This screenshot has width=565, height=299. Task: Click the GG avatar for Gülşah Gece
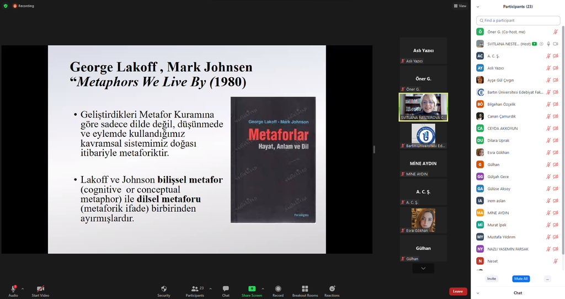tap(480, 177)
